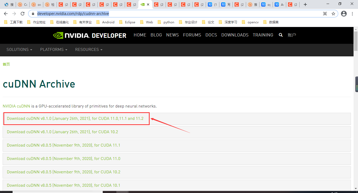Expand cuDNN v8.1.0 for CUDA 11.0, 11.1, 11.2

(177, 119)
